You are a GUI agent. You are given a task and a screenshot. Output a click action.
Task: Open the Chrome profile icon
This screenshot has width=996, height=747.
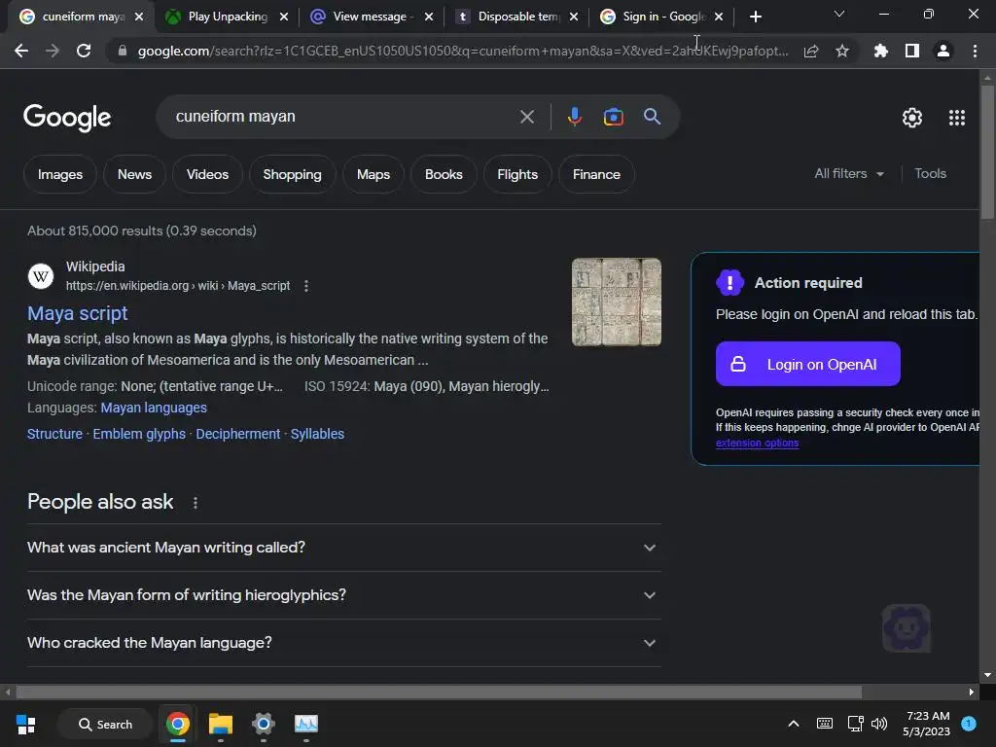tap(943, 51)
